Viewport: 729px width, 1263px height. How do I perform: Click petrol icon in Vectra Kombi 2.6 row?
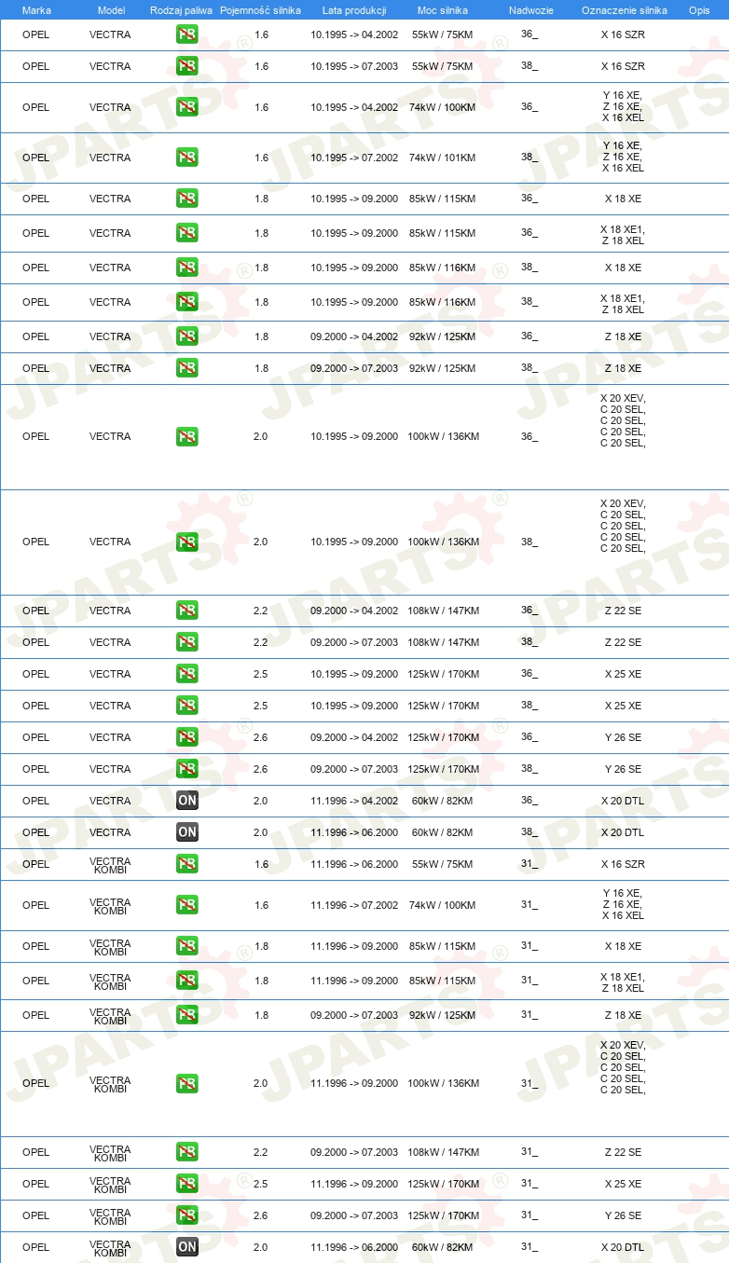(x=187, y=1215)
